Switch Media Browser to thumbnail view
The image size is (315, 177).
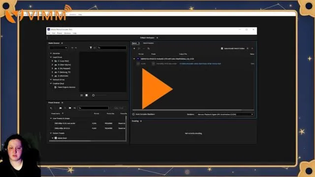coord(87,95)
